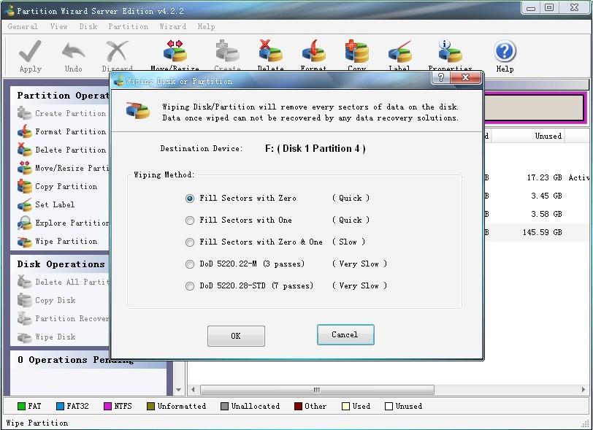Click the Undo toolbar icon
This screenshot has width=593, height=430.
tap(73, 53)
